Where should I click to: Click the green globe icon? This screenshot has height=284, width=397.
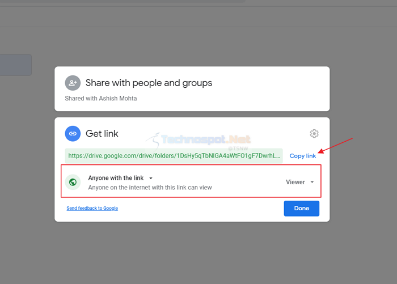pos(73,182)
